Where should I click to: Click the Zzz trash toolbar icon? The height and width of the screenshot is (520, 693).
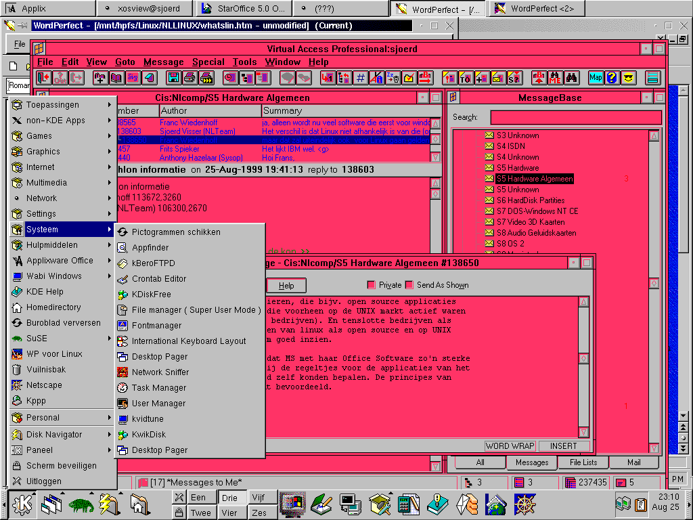[x=393, y=78]
